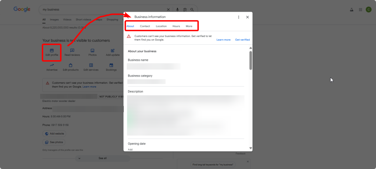Viewport: 376px width, 169px height.
Task: Switch to the Contact tab
Action: coord(145,26)
